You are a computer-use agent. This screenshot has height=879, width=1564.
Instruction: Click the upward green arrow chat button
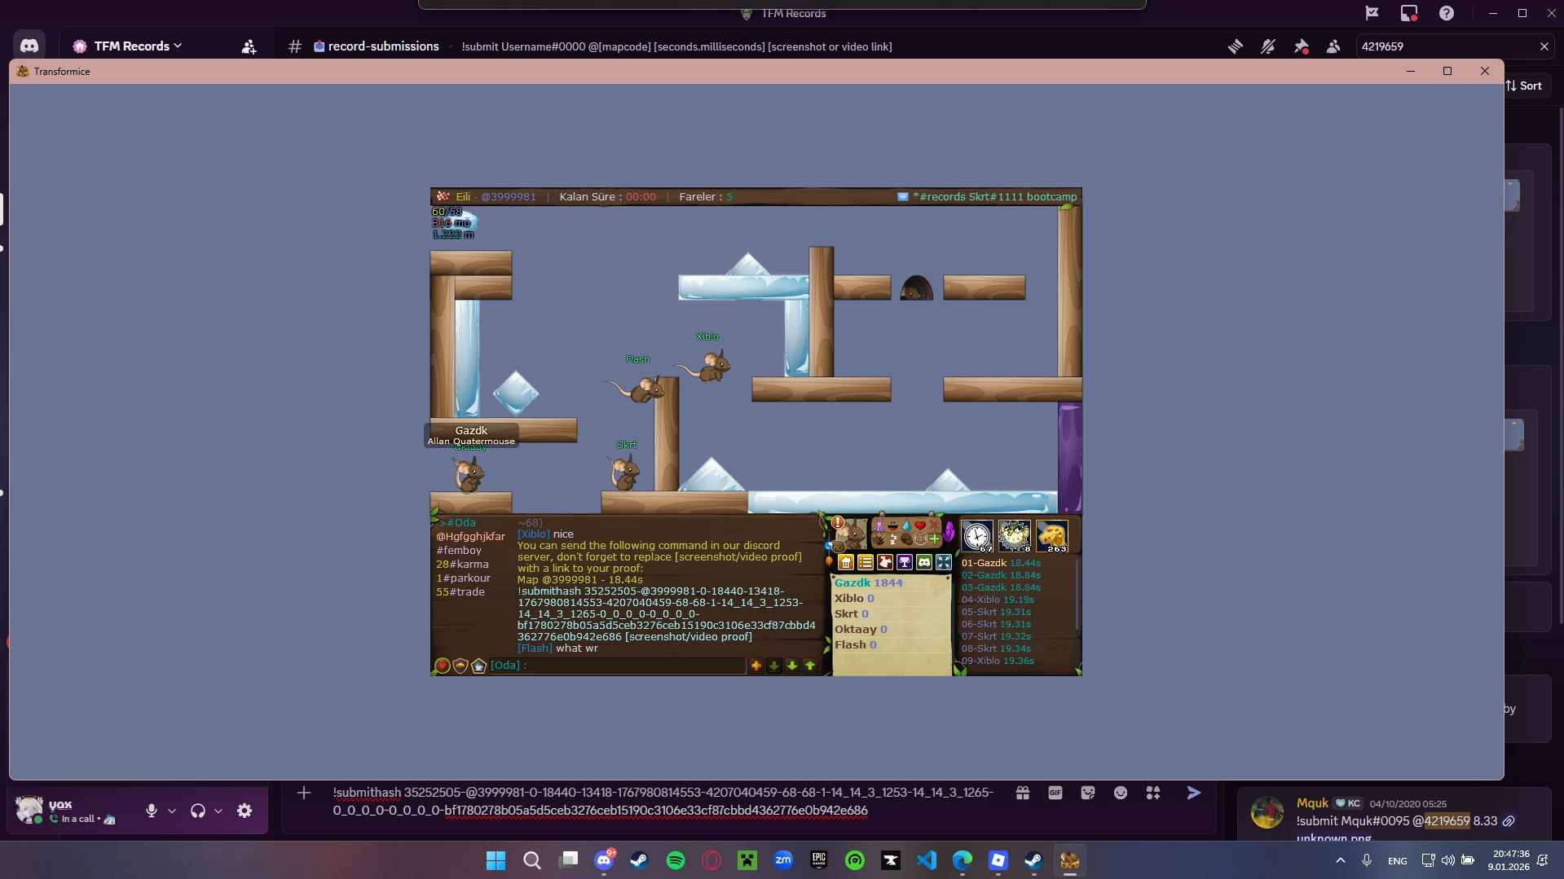810,666
